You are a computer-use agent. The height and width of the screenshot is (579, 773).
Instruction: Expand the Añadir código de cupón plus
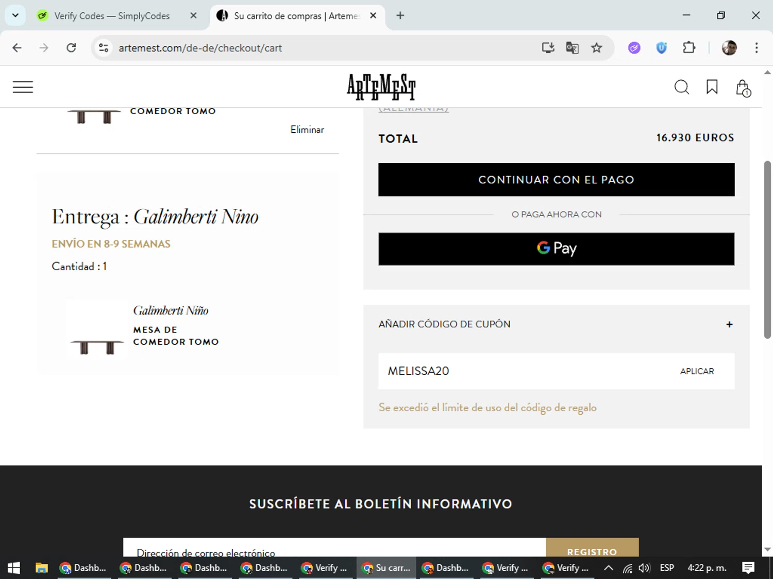click(x=729, y=324)
